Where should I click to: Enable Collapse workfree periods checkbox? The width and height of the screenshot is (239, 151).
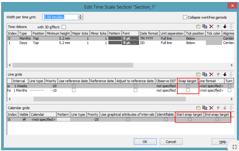(185, 17)
